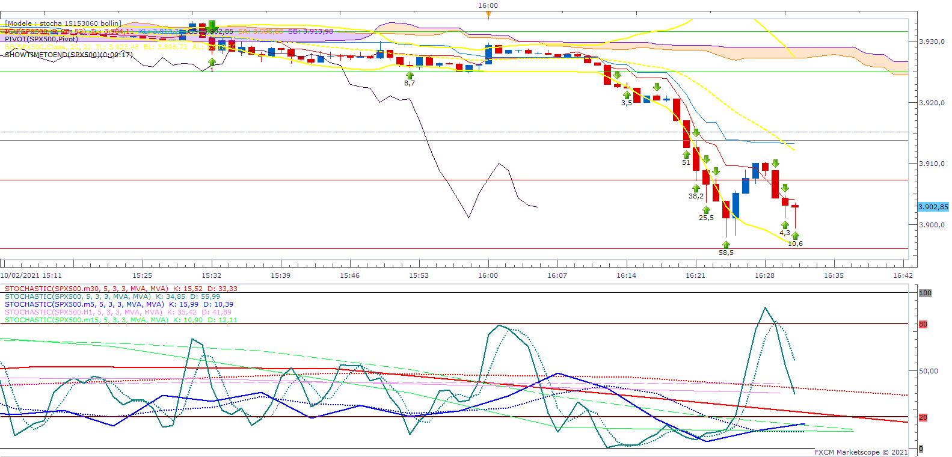This screenshot has height=457, width=952.
Task: Click the up arrow labeled 4,3
Action: [785, 225]
